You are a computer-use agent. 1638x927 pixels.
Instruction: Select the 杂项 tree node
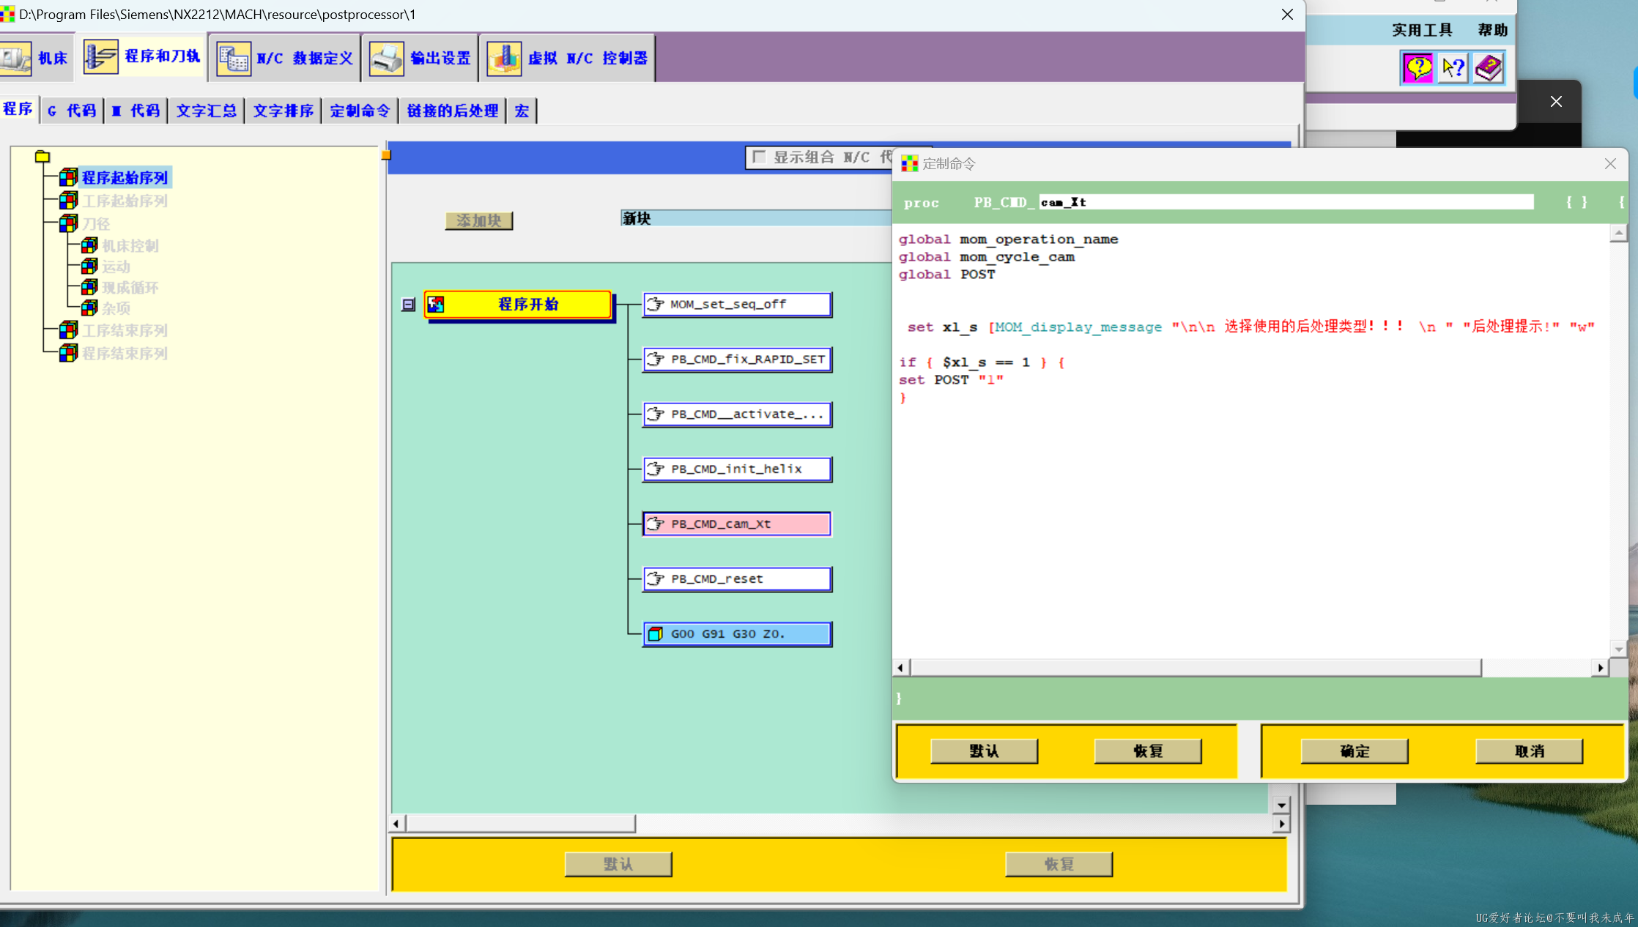[116, 308]
